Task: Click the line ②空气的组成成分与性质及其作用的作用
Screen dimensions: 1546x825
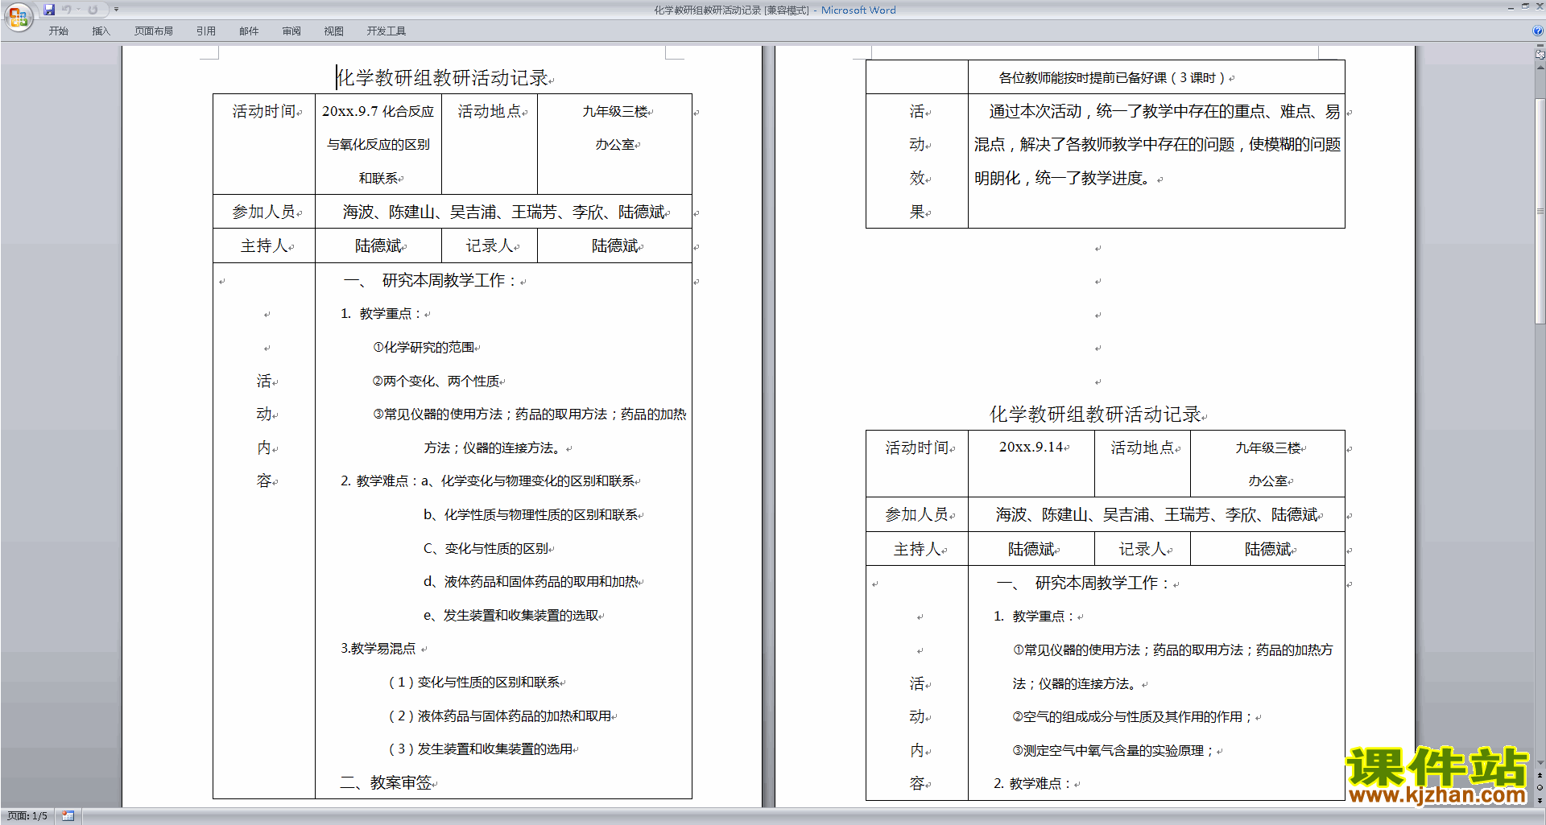Action: [x=1133, y=716]
